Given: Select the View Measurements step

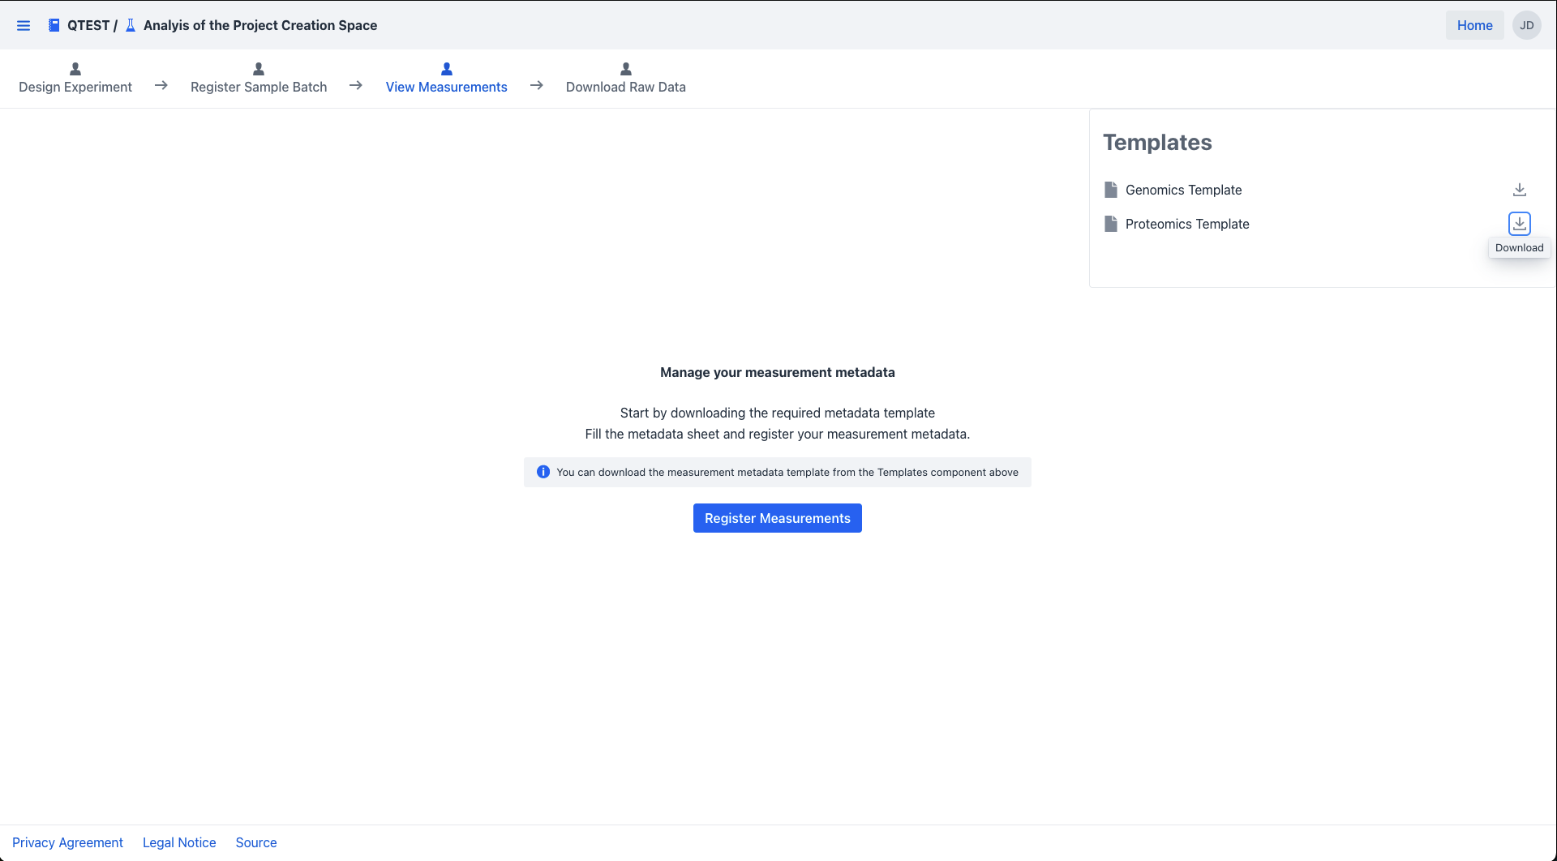Looking at the screenshot, I should [x=446, y=87].
